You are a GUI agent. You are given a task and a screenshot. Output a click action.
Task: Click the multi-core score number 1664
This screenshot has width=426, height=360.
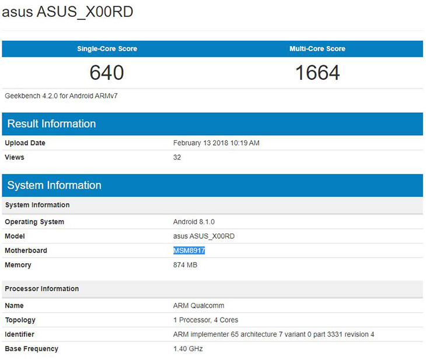point(317,73)
